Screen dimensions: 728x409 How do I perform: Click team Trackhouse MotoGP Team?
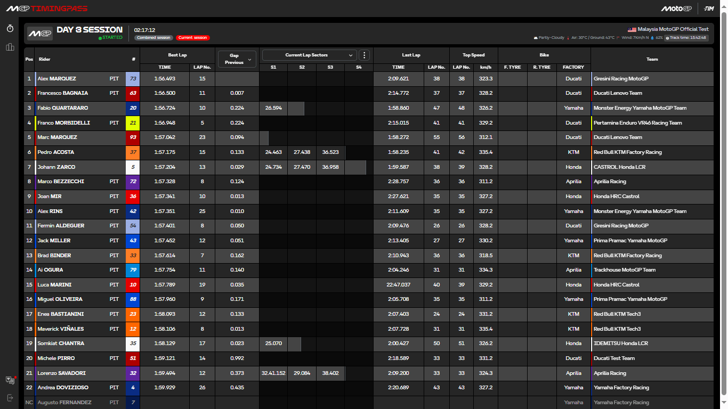tap(625, 270)
